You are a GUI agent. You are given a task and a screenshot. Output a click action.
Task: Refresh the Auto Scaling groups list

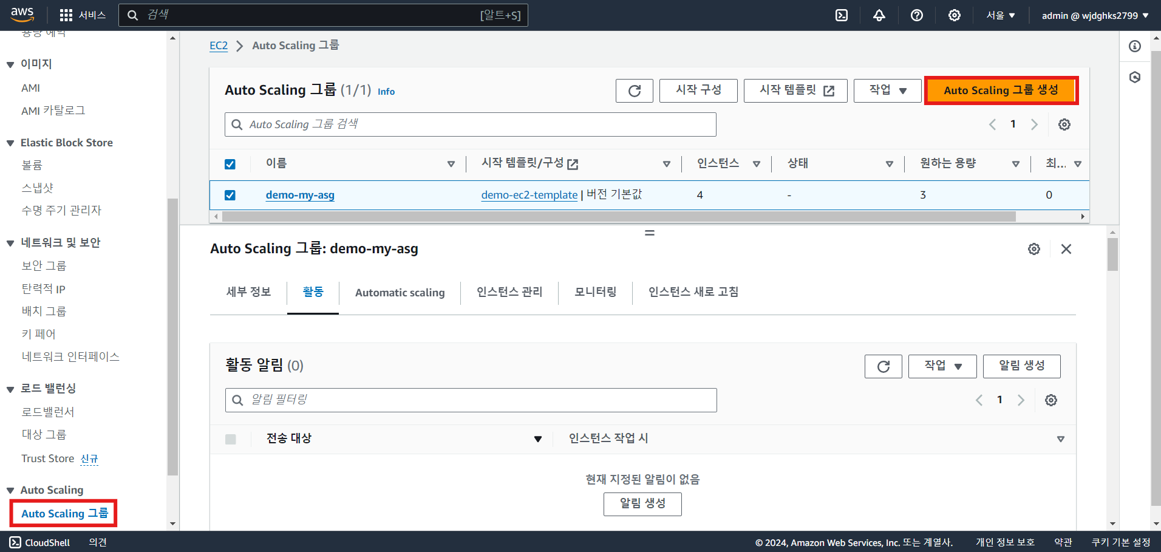click(x=635, y=90)
